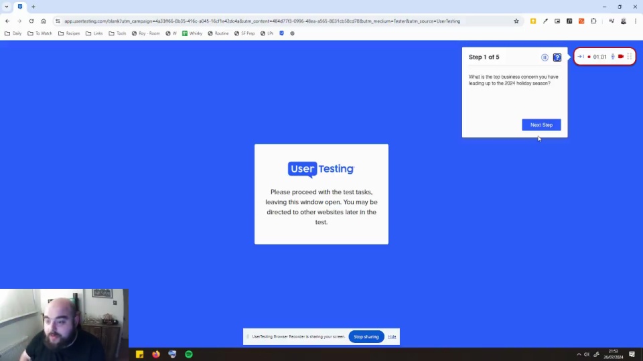Image resolution: width=643 pixels, height=361 pixels.
Task: Open the SF Prep bookmark
Action: [x=244, y=33]
